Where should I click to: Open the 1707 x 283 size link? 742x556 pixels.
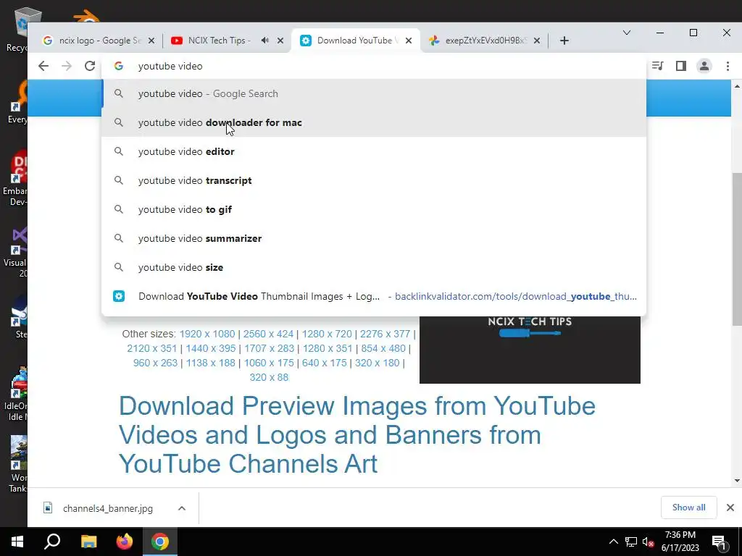pyautogui.click(x=270, y=348)
